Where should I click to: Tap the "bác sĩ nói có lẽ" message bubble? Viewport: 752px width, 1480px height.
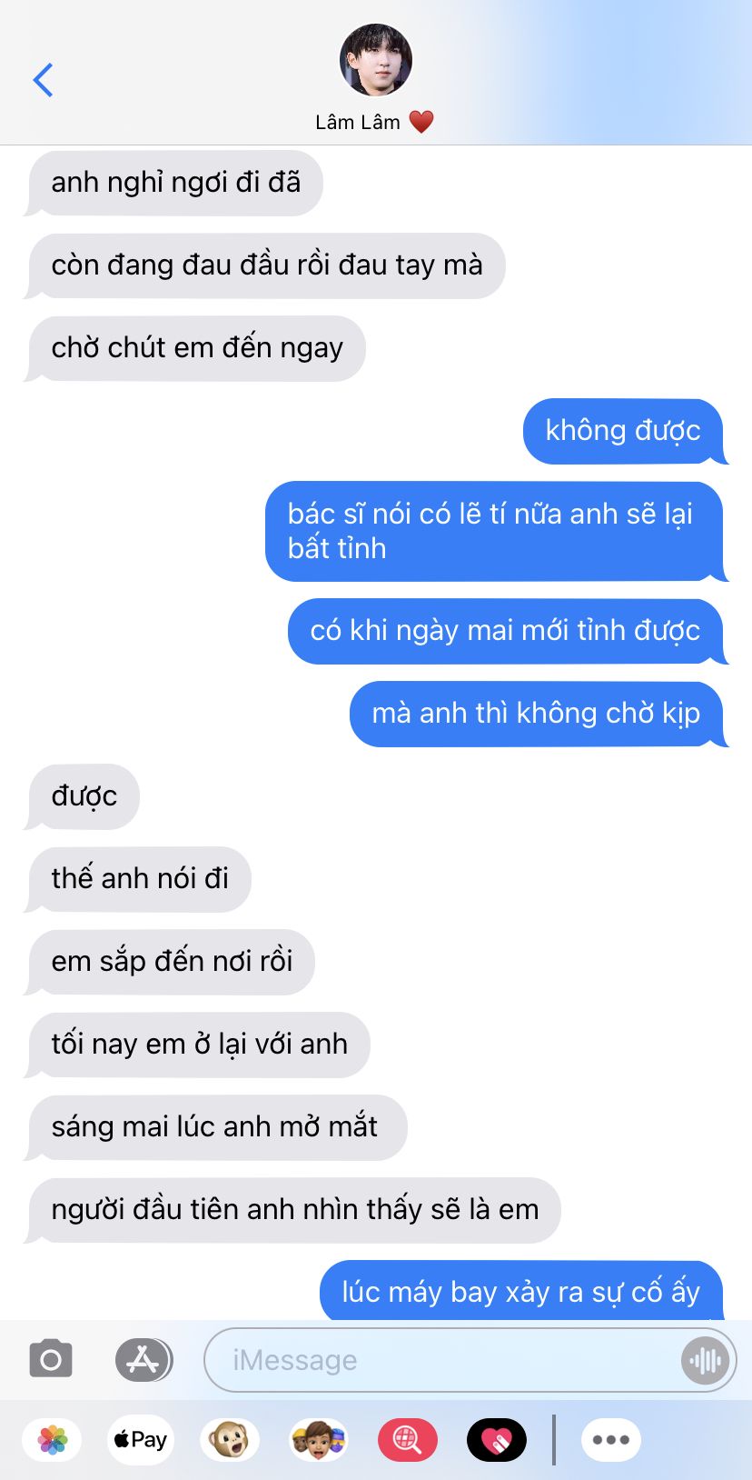pyautogui.click(x=495, y=531)
